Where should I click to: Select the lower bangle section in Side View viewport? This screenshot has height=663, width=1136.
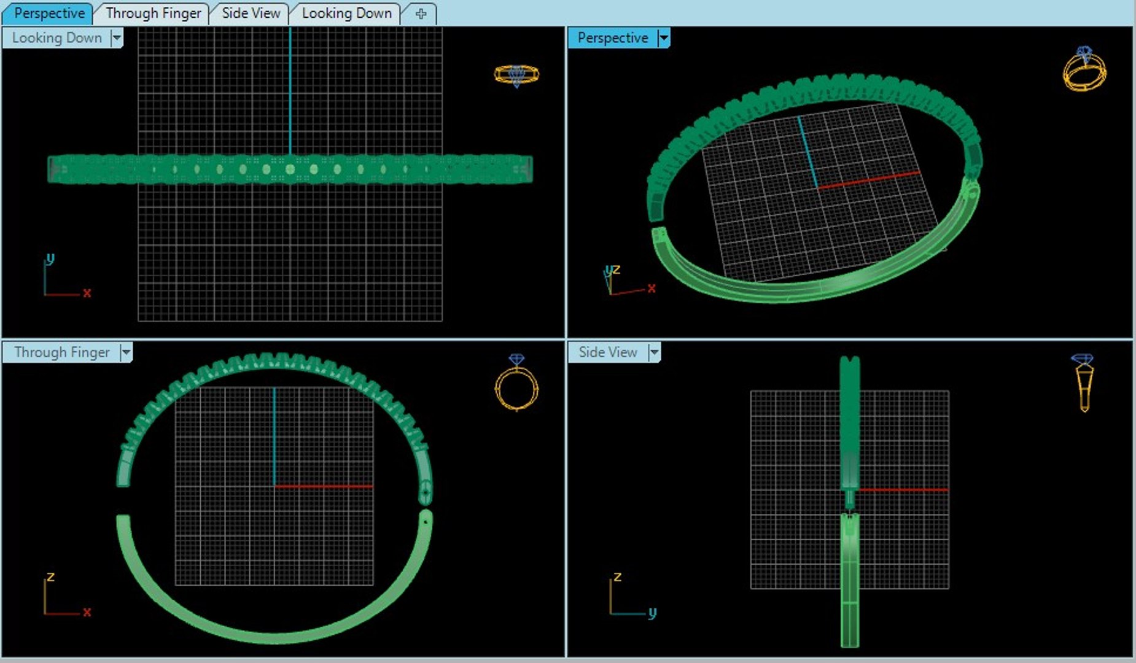point(850,580)
